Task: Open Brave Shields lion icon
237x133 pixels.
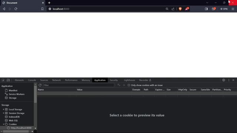Action: tap(180, 9)
